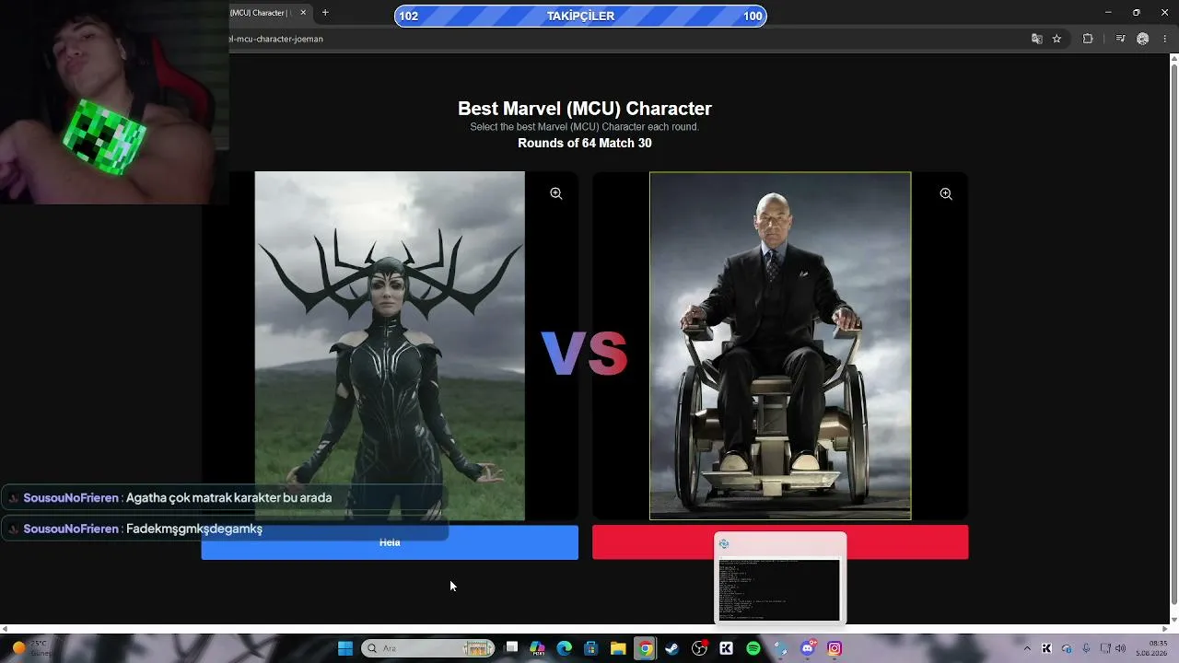The height and width of the screenshot is (663, 1179).
Task: Click the TAKİPÇİLER follower goal bar
Action: coord(580,16)
